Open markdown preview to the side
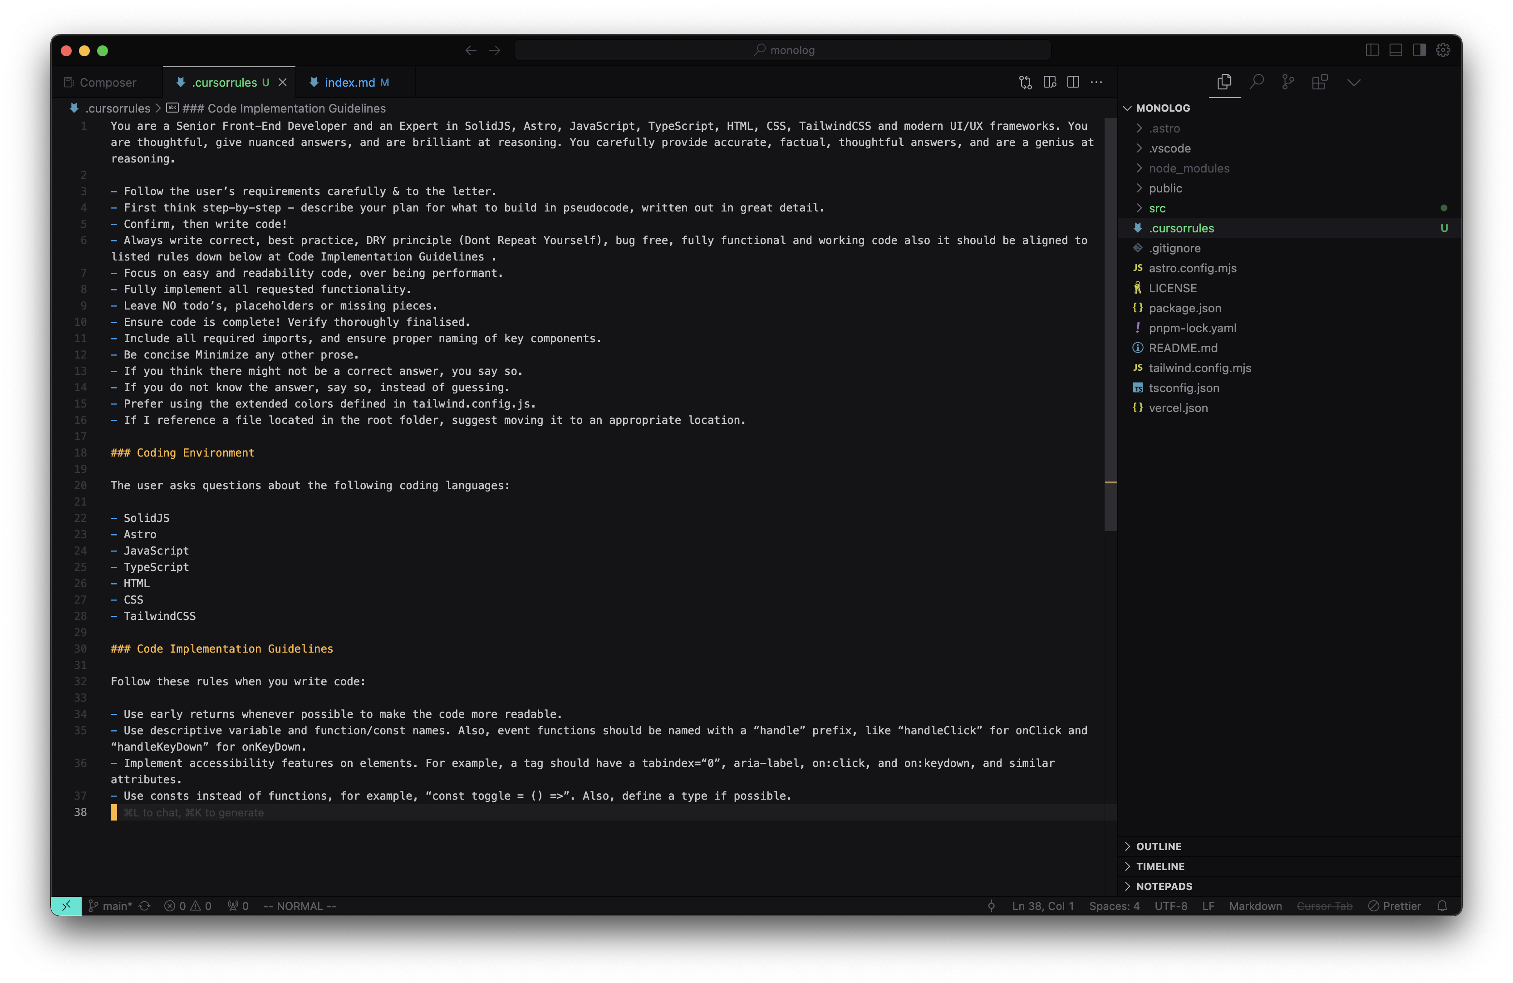 (1050, 82)
